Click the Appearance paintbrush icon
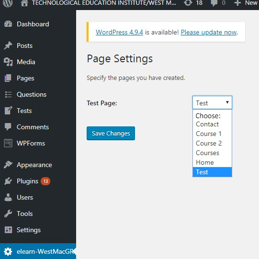Viewport: 259px width, 259px height. [8, 165]
